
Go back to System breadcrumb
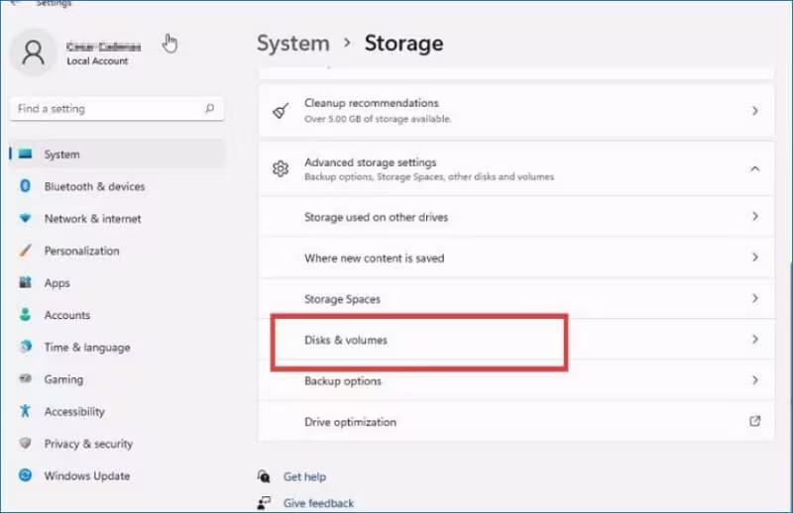(x=292, y=44)
